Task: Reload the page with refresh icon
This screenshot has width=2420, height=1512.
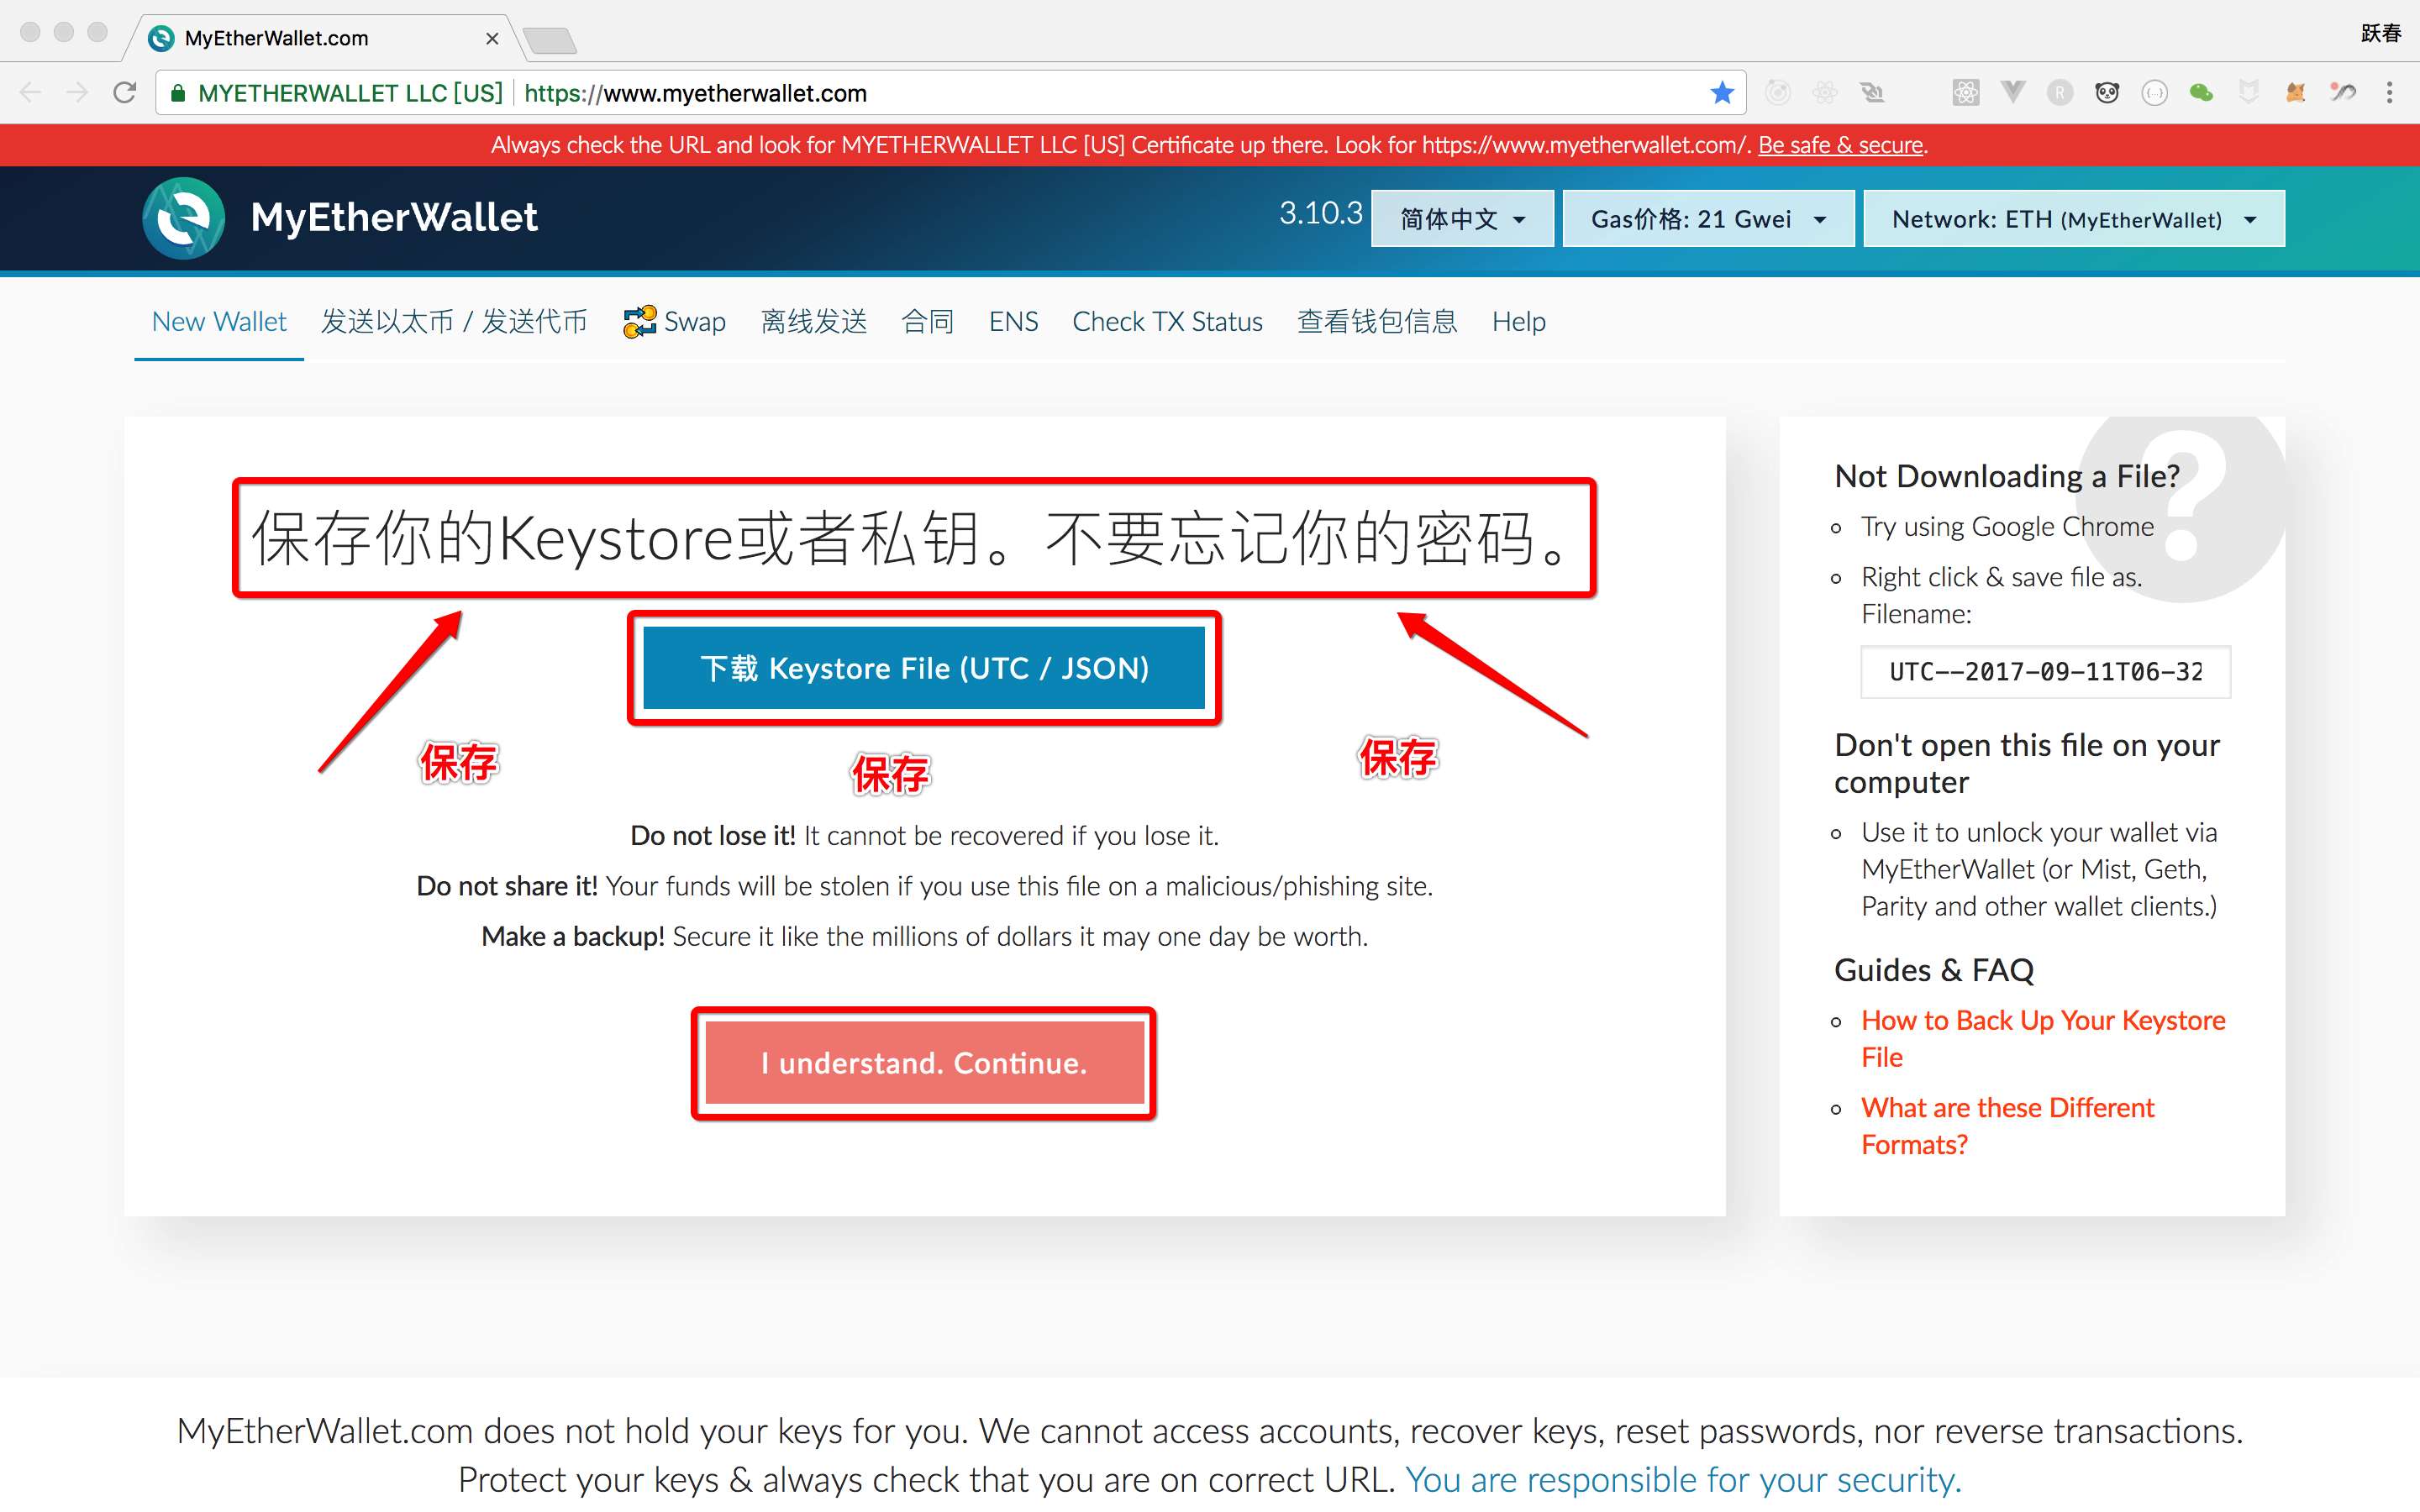Action: pos(125,93)
